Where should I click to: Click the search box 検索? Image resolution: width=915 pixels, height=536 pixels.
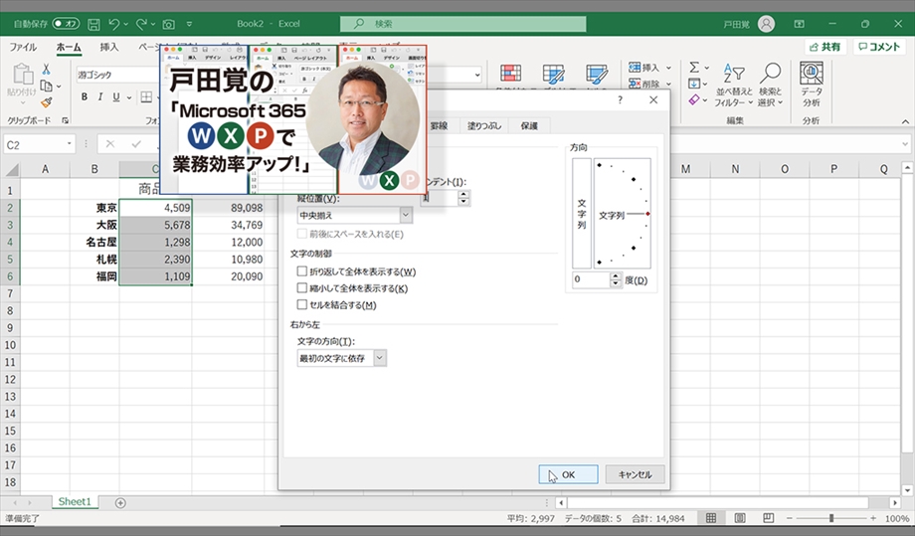point(462,24)
